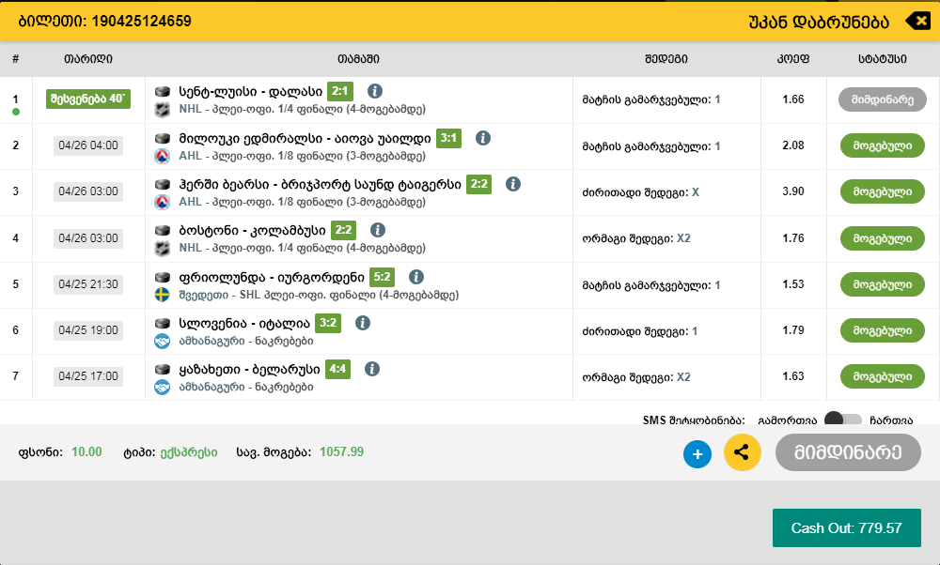Click ამხანაგური link under სლოვენია - იტალია
This screenshot has width=940, height=565.
pos(211,341)
